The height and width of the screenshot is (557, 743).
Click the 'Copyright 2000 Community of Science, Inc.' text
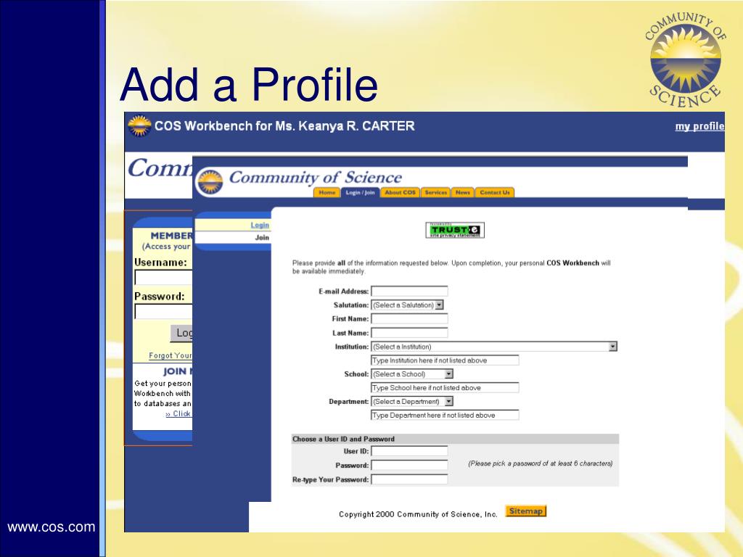point(418,514)
